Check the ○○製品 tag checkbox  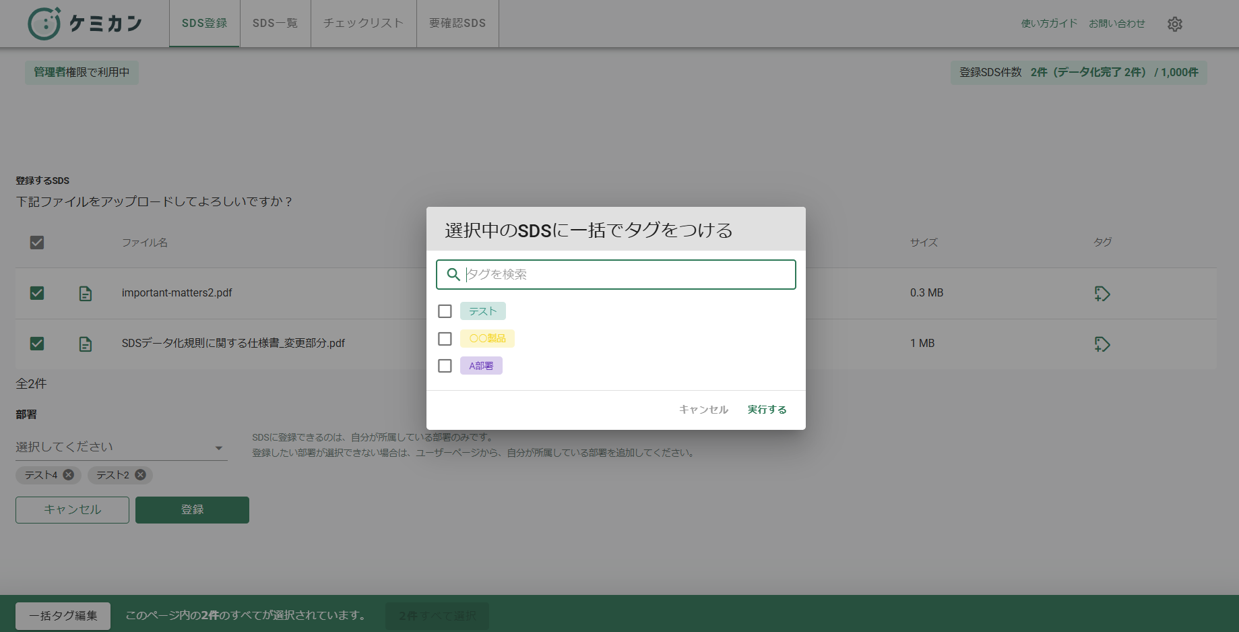coord(445,338)
